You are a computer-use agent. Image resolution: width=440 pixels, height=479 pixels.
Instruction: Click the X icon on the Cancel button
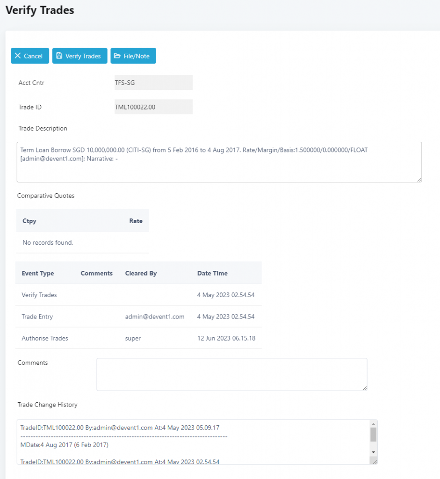(x=19, y=56)
